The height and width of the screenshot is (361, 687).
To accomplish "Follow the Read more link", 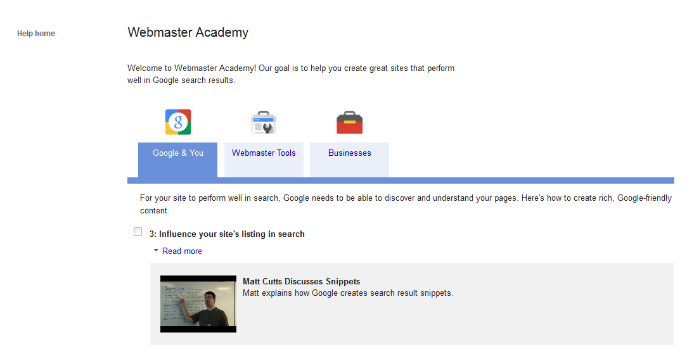I will tap(182, 251).
